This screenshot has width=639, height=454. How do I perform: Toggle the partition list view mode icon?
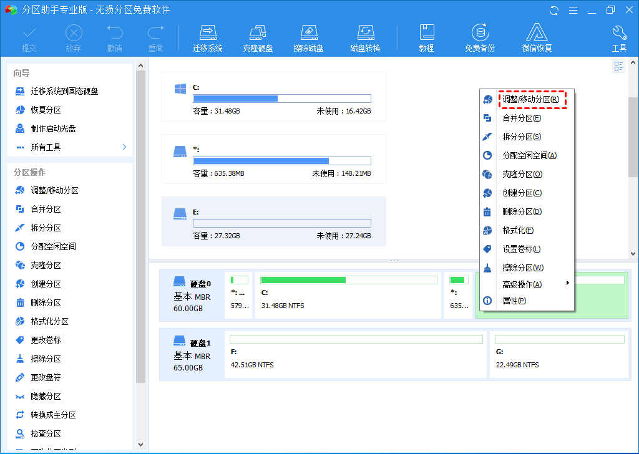618,66
